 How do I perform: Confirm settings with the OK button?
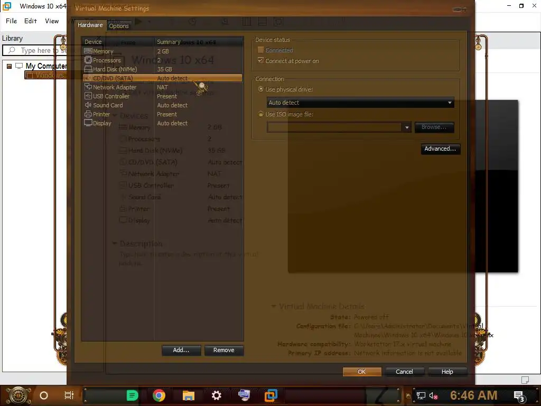pyautogui.click(x=362, y=372)
